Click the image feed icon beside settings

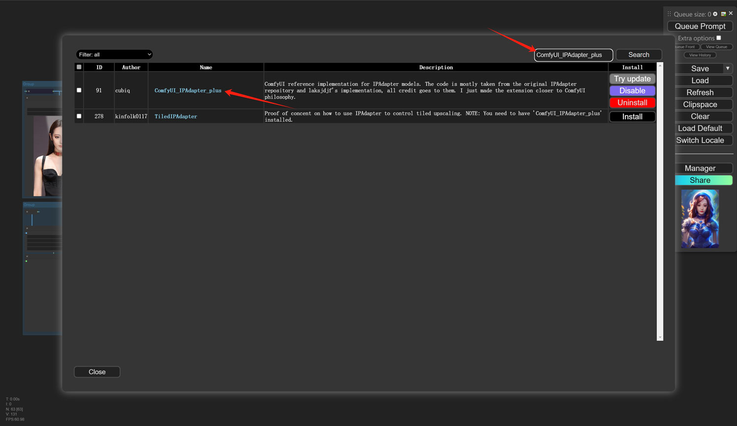point(723,14)
